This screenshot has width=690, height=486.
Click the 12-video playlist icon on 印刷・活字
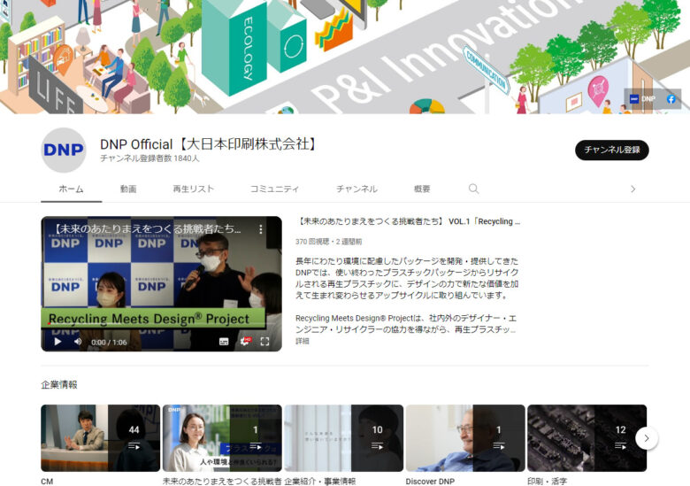tap(620, 446)
